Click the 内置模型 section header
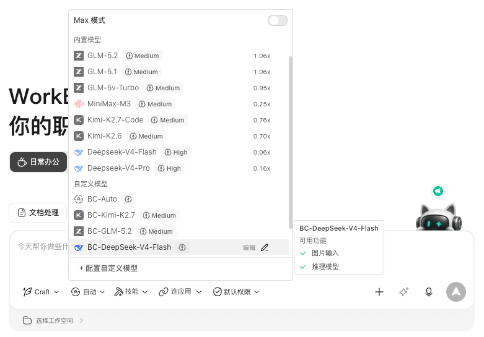 click(x=87, y=40)
